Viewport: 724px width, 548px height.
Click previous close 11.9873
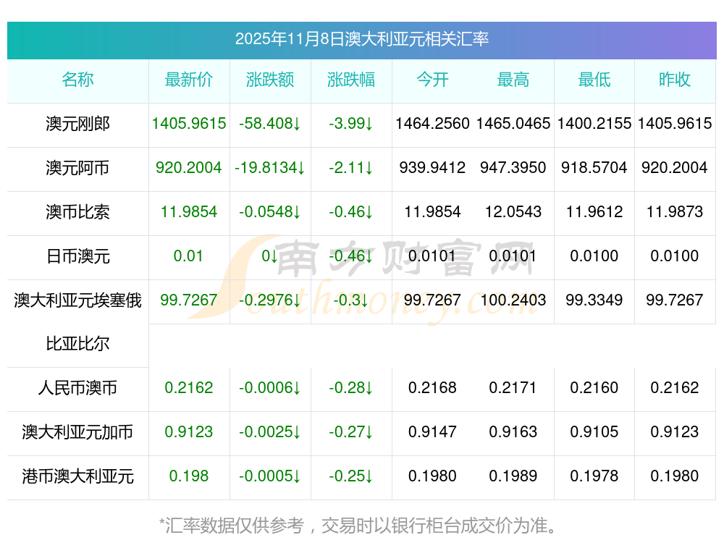[x=675, y=211]
